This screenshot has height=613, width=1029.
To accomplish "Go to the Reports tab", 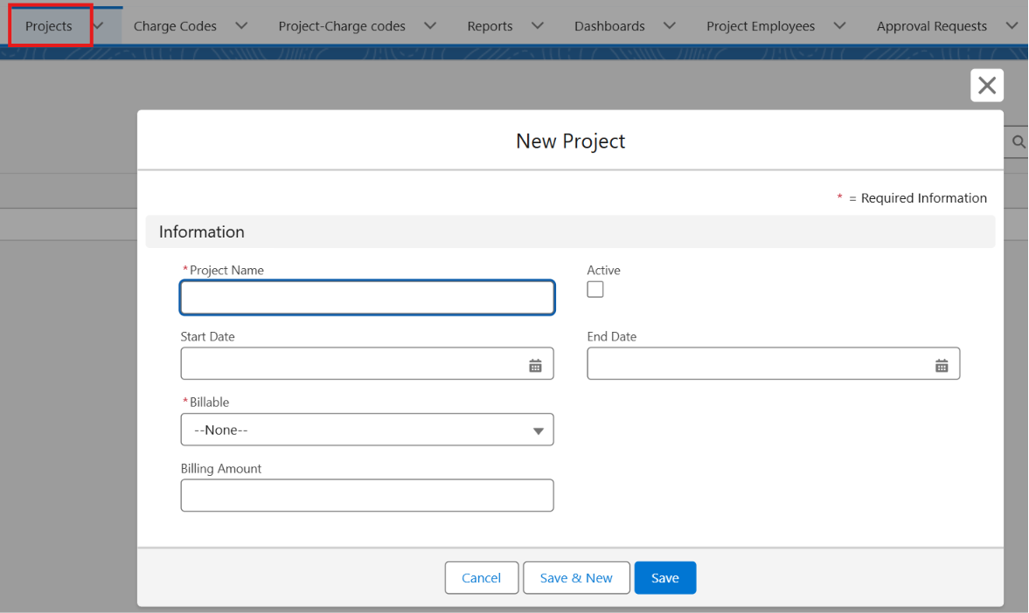I will (x=490, y=26).
